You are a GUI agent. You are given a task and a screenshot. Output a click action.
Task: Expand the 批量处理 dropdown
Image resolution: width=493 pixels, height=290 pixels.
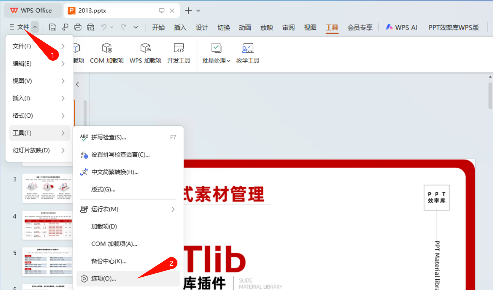coord(229,61)
